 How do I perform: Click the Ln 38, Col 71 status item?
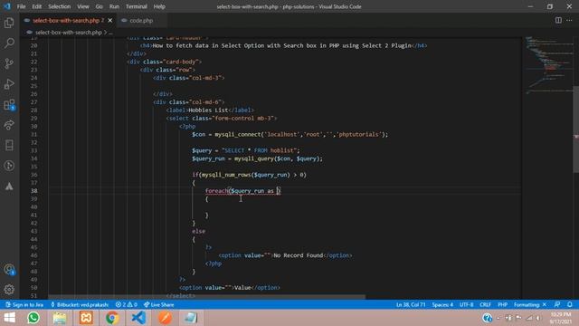[411, 304]
